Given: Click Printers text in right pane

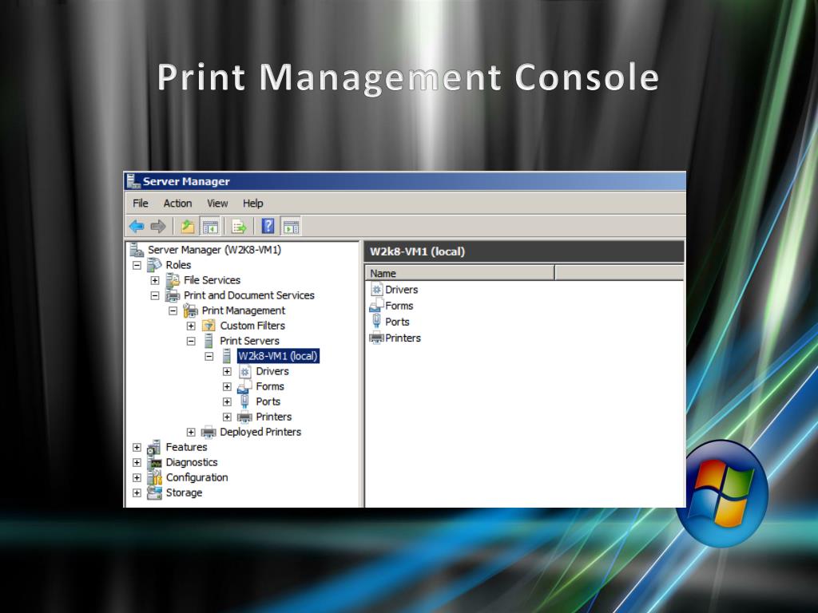Looking at the screenshot, I should pos(403,338).
